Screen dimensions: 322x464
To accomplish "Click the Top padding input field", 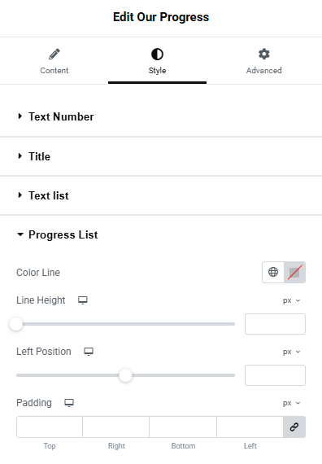I will (x=50, y=427).
